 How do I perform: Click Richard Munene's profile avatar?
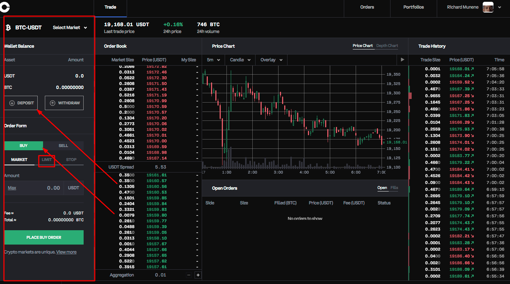(488, 7)
